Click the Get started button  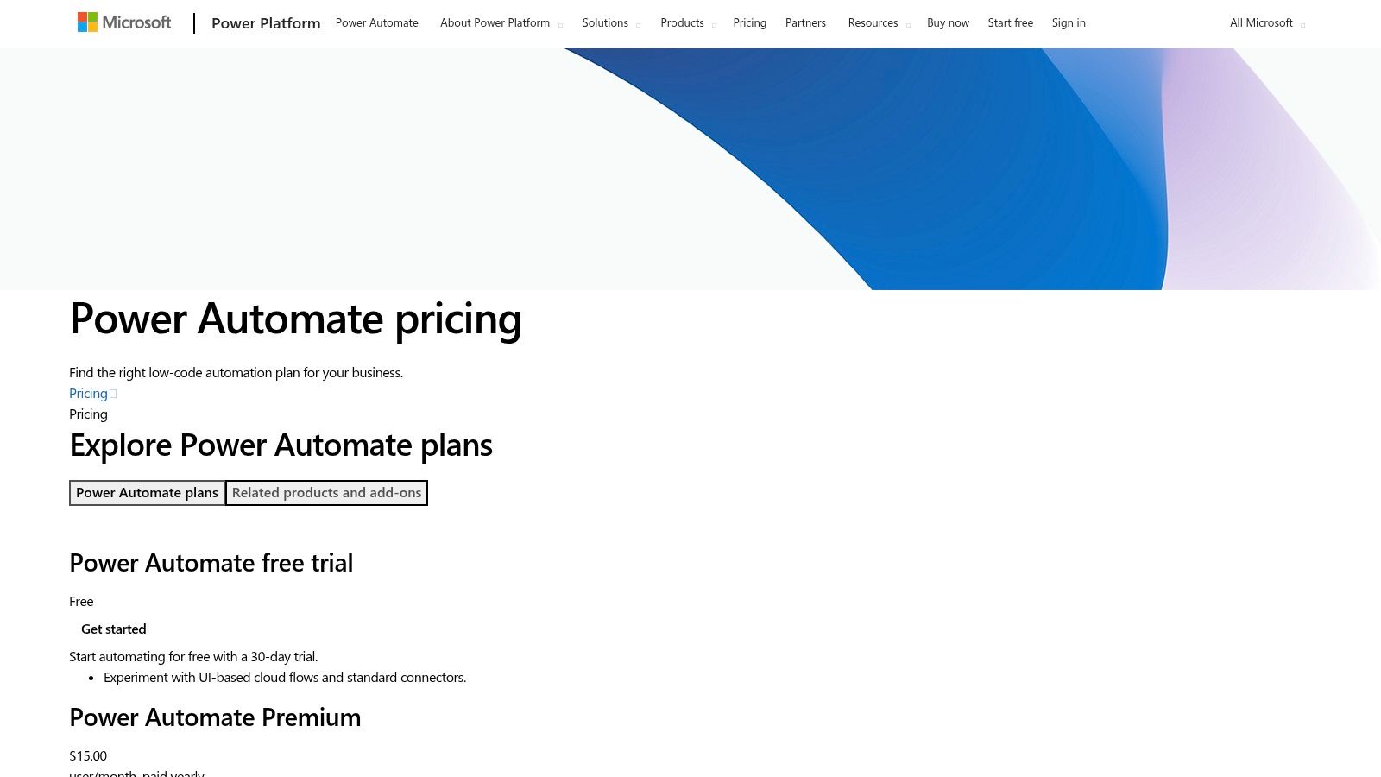pos(113,629)
